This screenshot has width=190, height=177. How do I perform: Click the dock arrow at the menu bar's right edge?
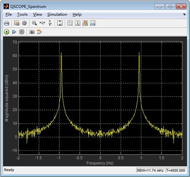coord(184,14)
